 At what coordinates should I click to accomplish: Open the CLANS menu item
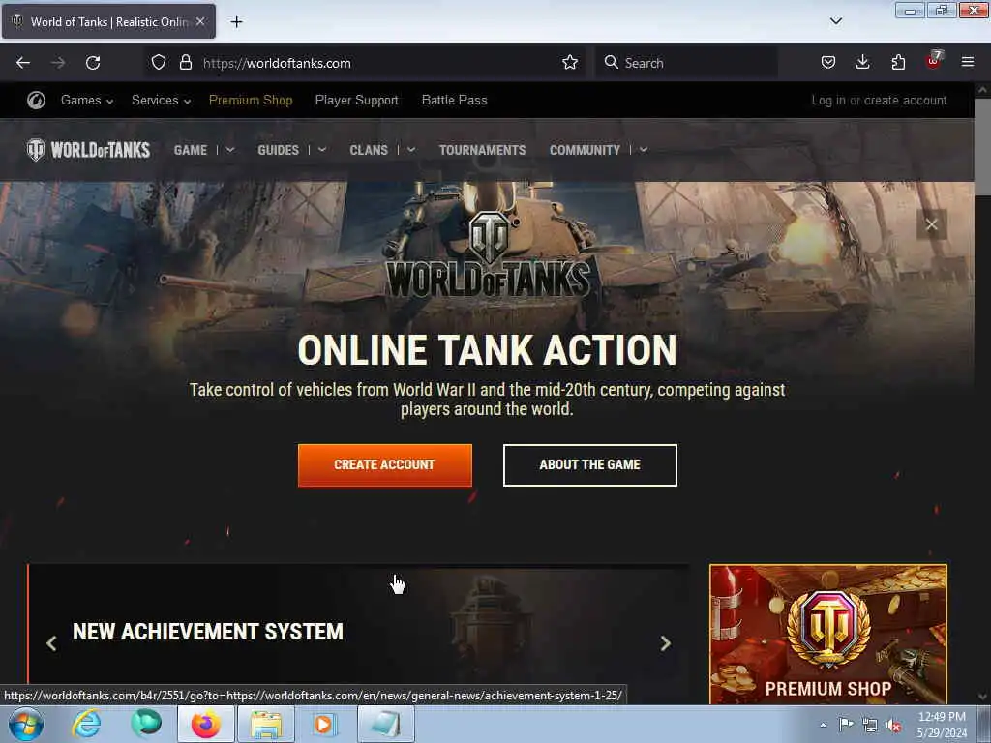click(369, 150)
